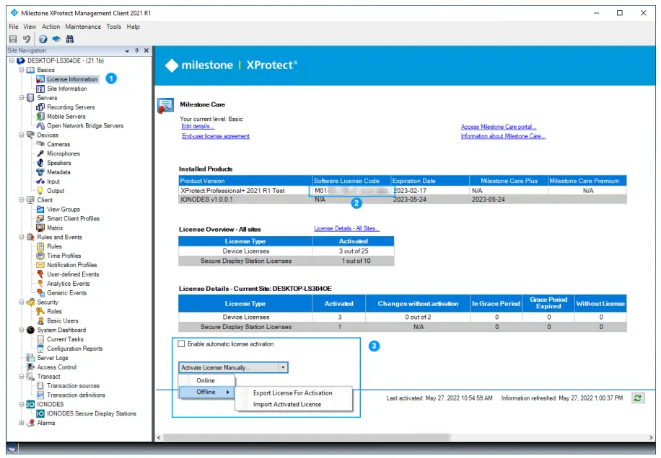This screenshot has height=458, width=661.
Task: Open the Maintenance menu
Action: [x=83, y=27]
